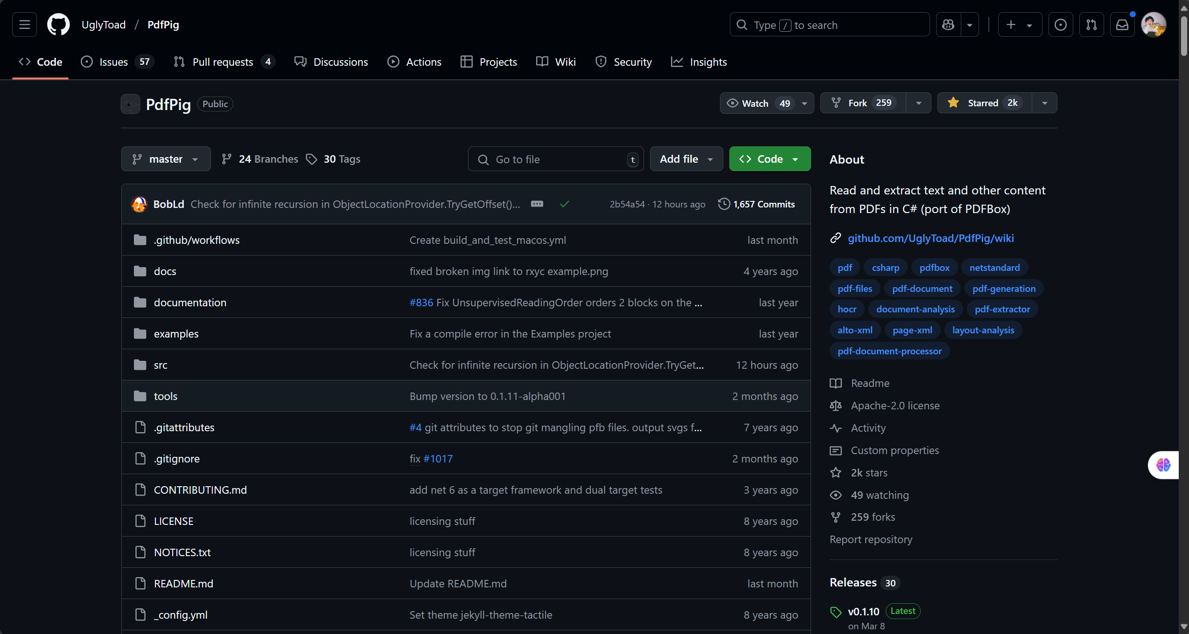The height and width of the screenshot is (634, 1189).
Task: Click the green commit status checkmark
Action: [x=565, y=204]
